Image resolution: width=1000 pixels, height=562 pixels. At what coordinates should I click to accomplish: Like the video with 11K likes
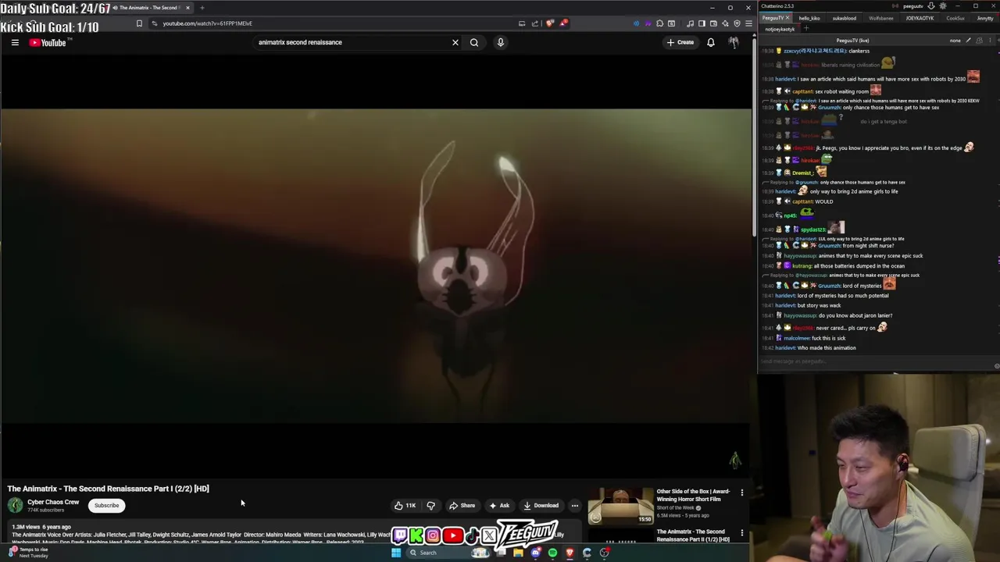tap(405, 505)
